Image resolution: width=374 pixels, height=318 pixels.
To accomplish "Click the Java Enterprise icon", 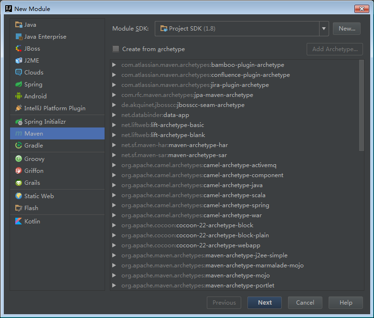I will [x=19, y=36].
